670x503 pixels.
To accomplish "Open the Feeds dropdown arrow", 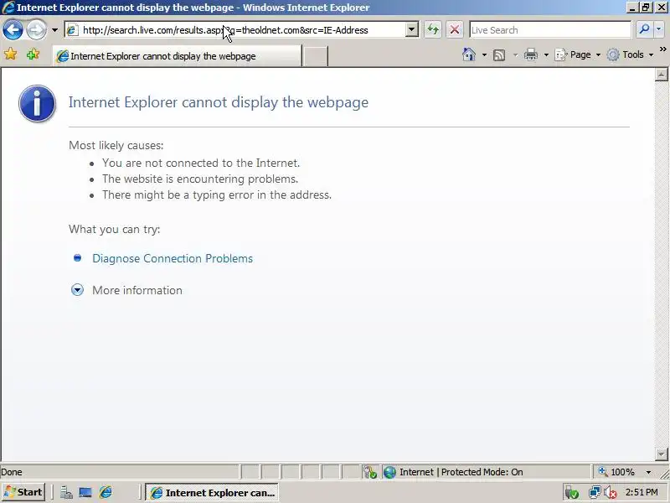I will (515, 54).
